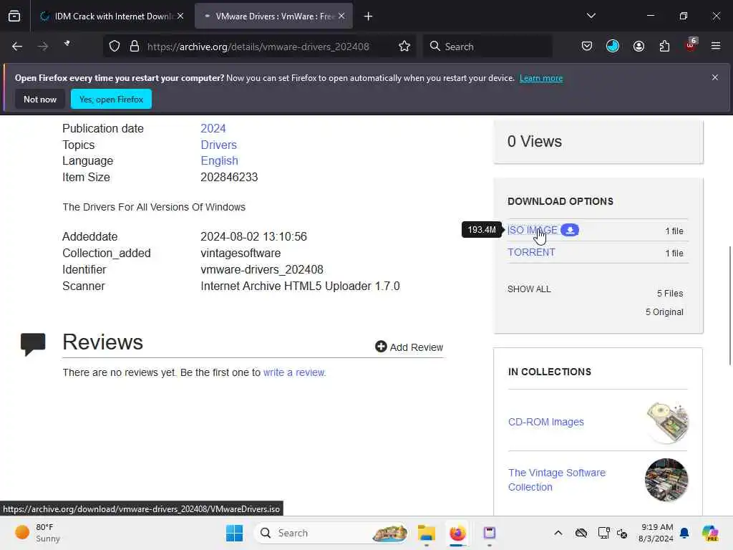Close the VMware Drivers tab
Image resolution: width=733 pixels, height=550 pixels.
tap(341, 16)
